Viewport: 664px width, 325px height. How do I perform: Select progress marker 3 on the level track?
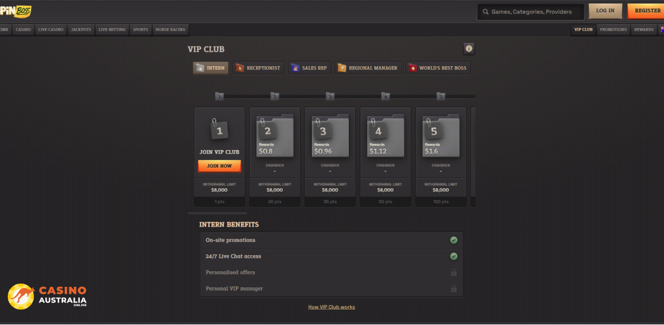(330, 96)
